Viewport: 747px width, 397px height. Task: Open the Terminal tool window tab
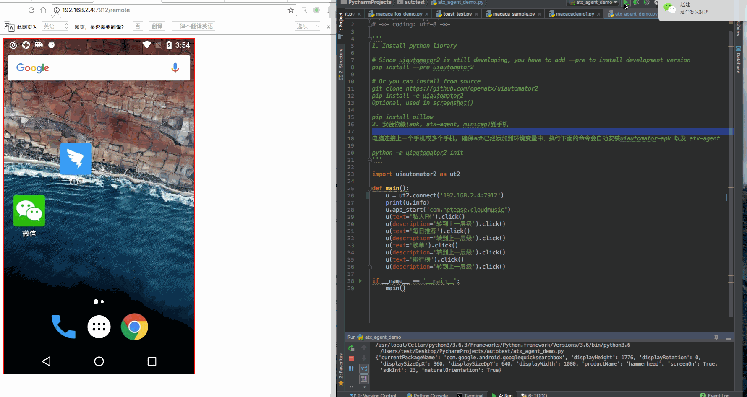click(470, 395)
